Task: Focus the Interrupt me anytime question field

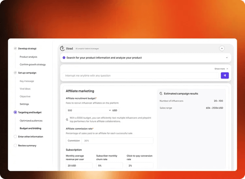Action: coord(140,76)
